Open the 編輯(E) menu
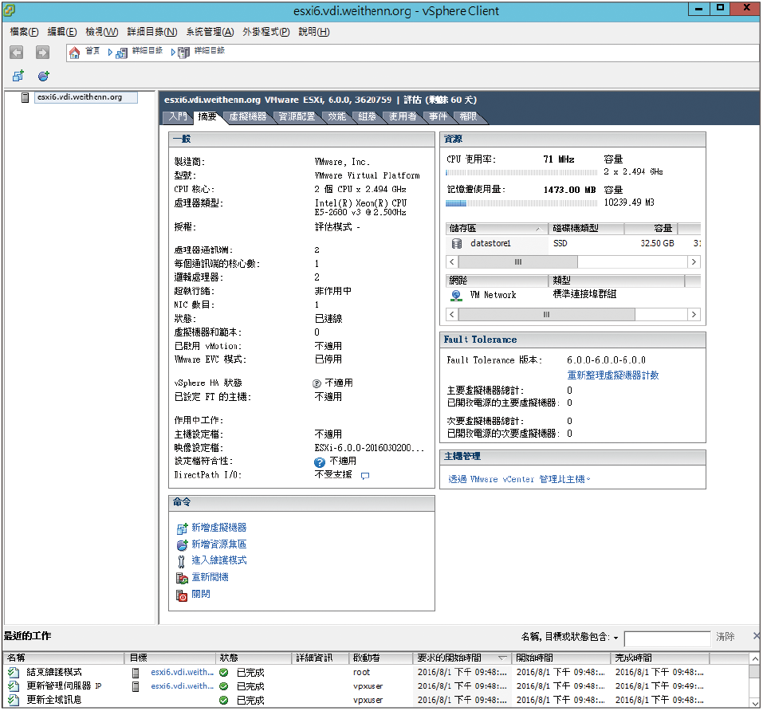The image size is (763, 711). [x=62, y=32]
